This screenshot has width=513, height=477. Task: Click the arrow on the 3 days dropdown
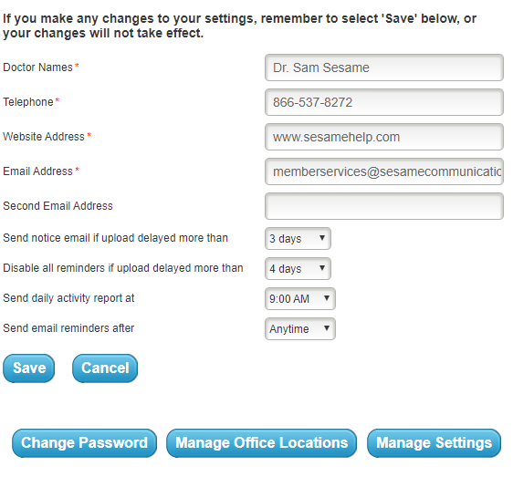[x=322, y=238]
